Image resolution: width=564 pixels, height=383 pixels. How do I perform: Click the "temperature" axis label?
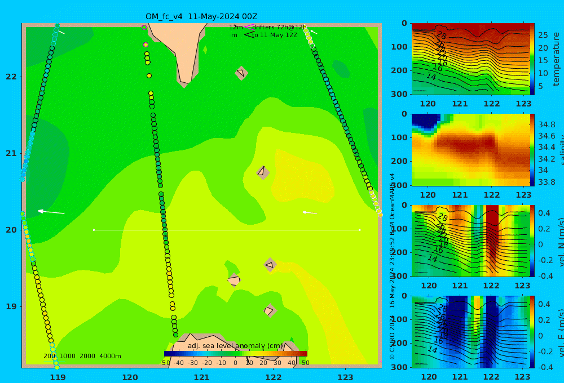tap(556, 59)
